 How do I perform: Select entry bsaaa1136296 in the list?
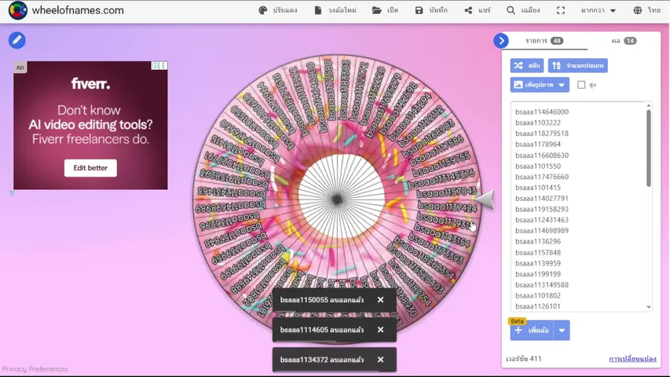click(x=538, y=241)
